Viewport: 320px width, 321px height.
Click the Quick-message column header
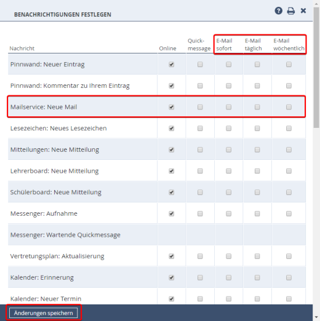pyautogui.click(x=199, y=44)
